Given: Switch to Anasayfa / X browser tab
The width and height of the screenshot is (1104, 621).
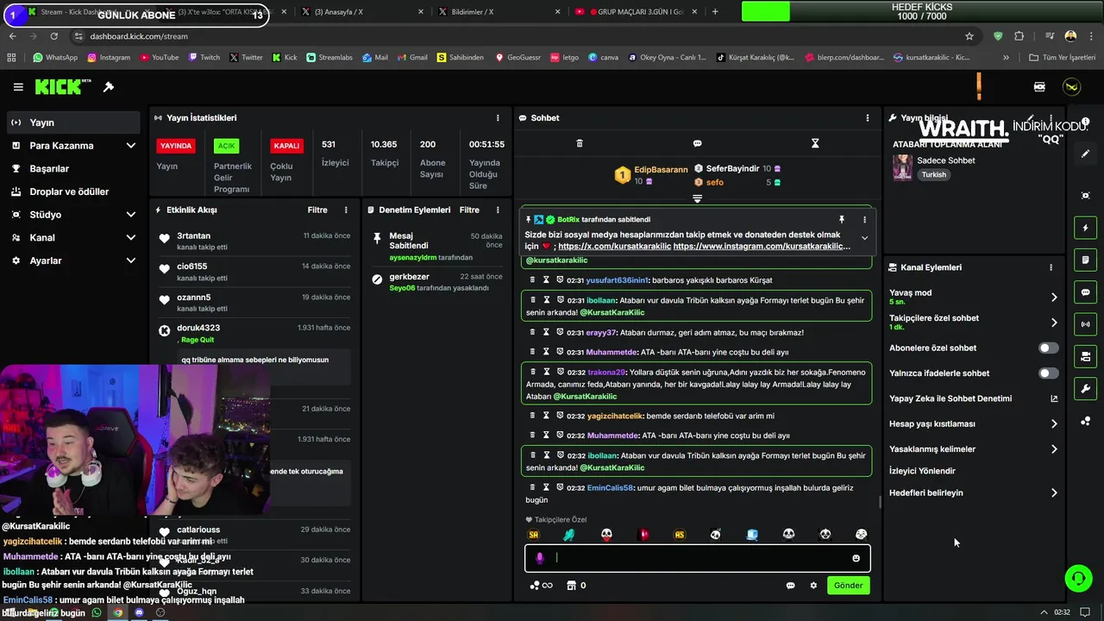Looking at the screenshot, I should click(x=362, y=12).
